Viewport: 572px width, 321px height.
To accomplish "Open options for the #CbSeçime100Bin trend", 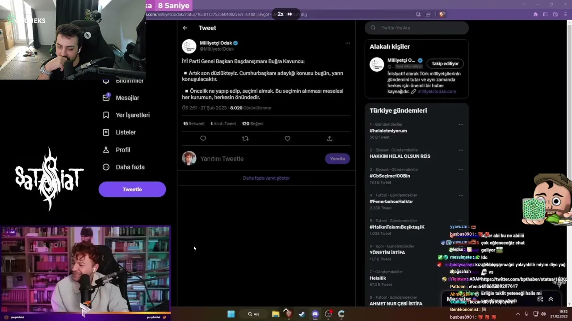I will click(x=461, y=170).
